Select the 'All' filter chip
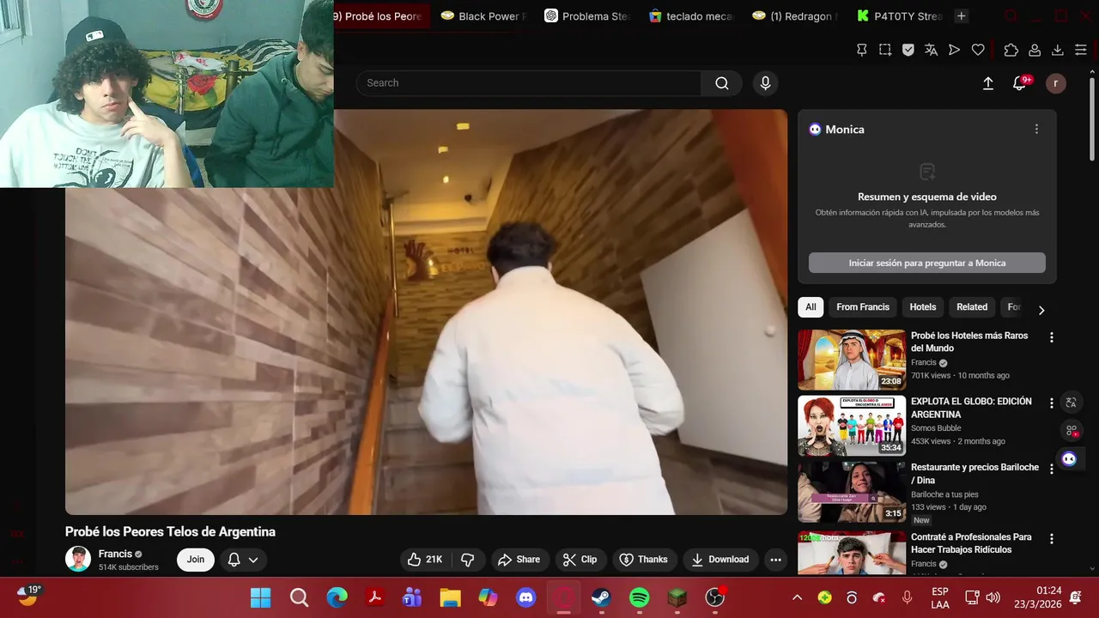 coord(811,307)
